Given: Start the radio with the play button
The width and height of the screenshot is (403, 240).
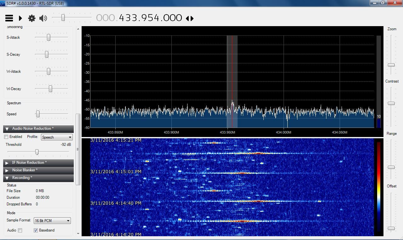Looking at the screenshot, I should pos(20,18).
